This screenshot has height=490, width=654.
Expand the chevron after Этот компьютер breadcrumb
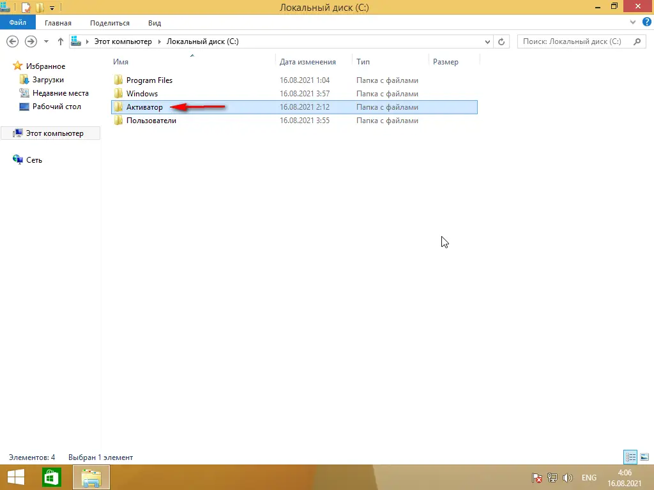pyautogui.click(x=159, y=41)
